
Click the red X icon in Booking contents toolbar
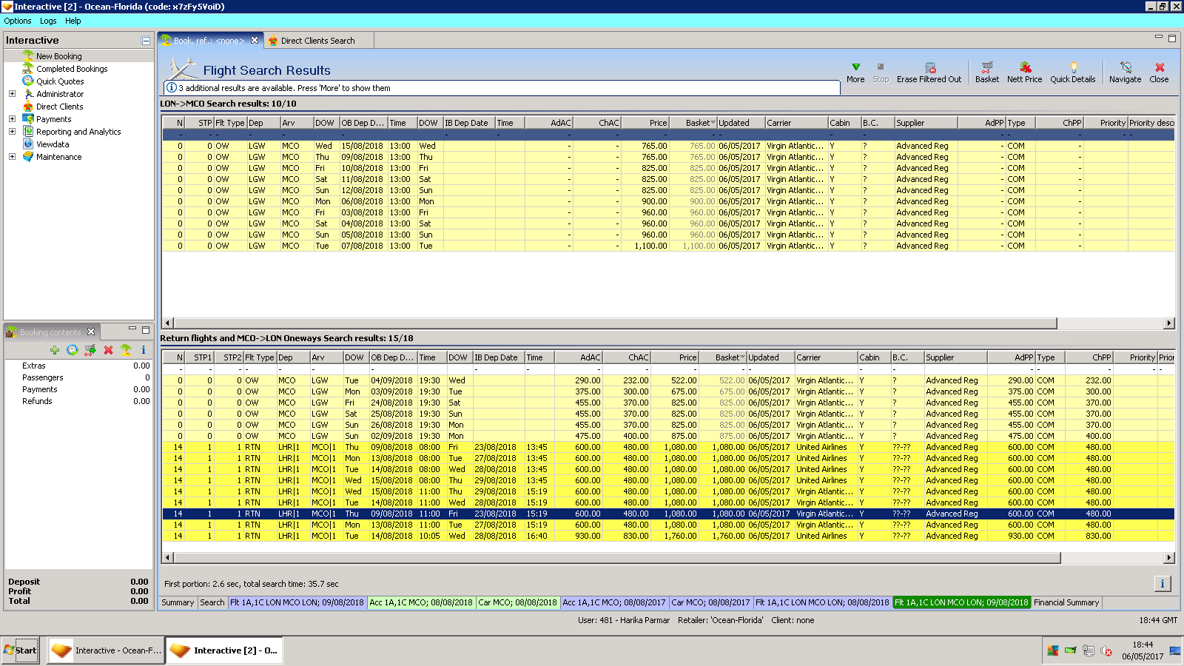[x=108, y=350]
